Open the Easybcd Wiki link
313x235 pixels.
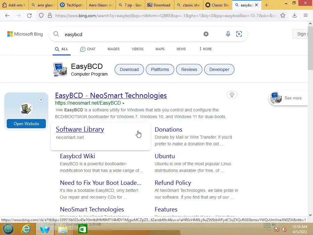77,156
